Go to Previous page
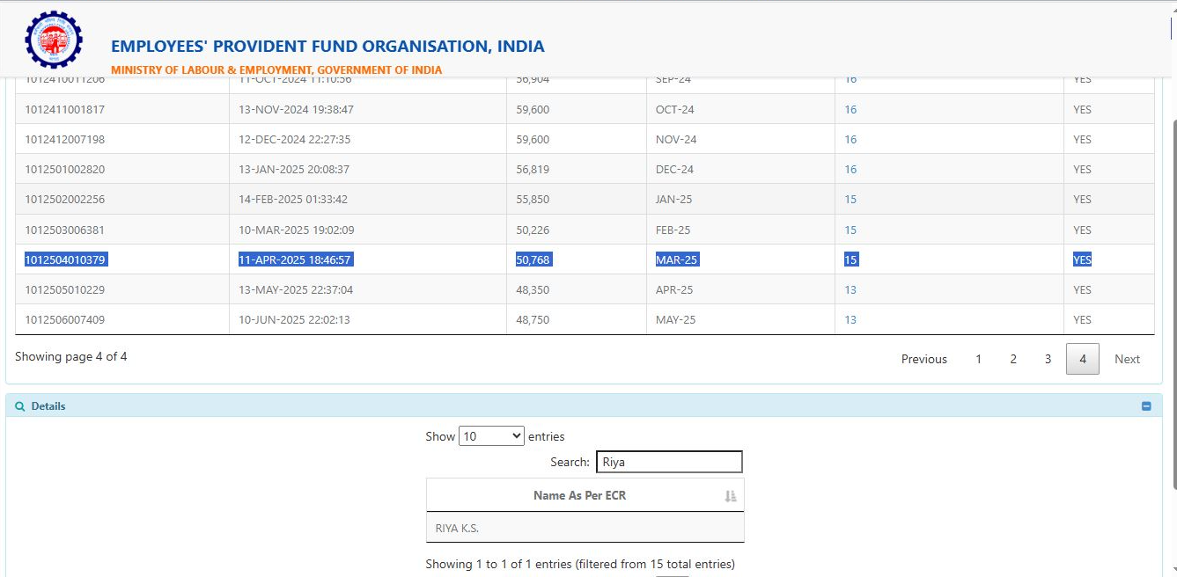Image resolution: width=1177 pixels, height=577 pixels. coord(924,359)
